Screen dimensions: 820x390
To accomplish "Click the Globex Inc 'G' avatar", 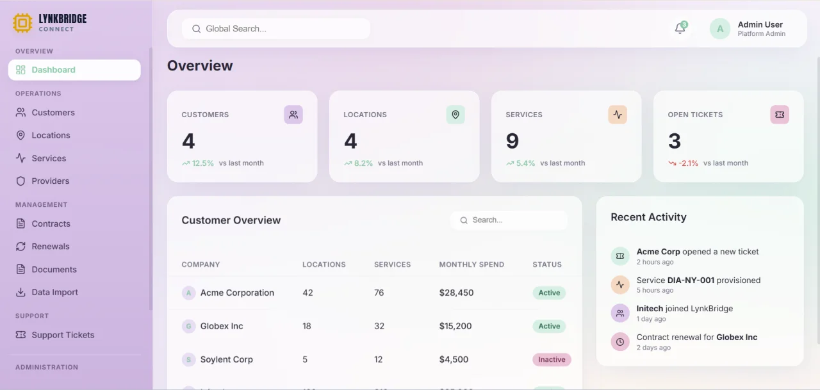I will click(188, 327).
